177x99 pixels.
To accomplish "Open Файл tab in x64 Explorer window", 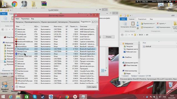I will click(x=123, y=19).
